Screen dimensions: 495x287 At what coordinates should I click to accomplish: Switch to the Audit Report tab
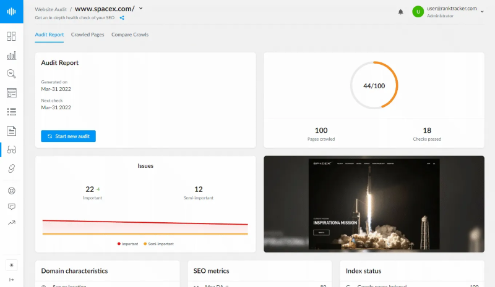pos(49,35)
